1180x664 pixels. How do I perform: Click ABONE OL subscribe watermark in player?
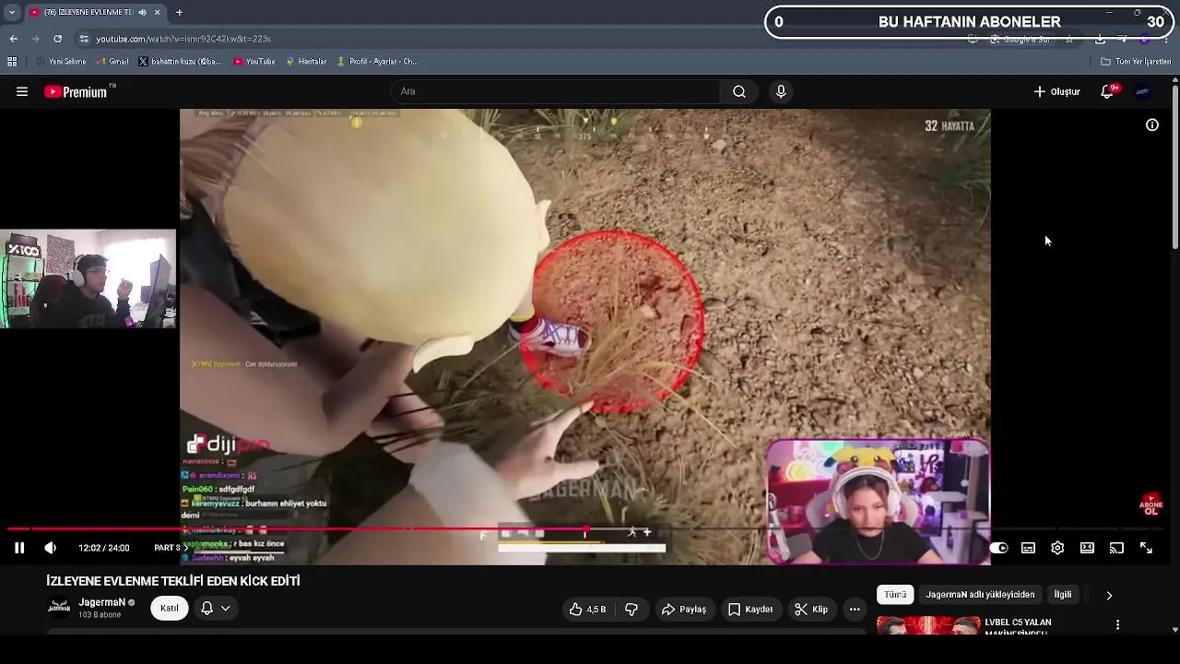(x=1150, y=504)
